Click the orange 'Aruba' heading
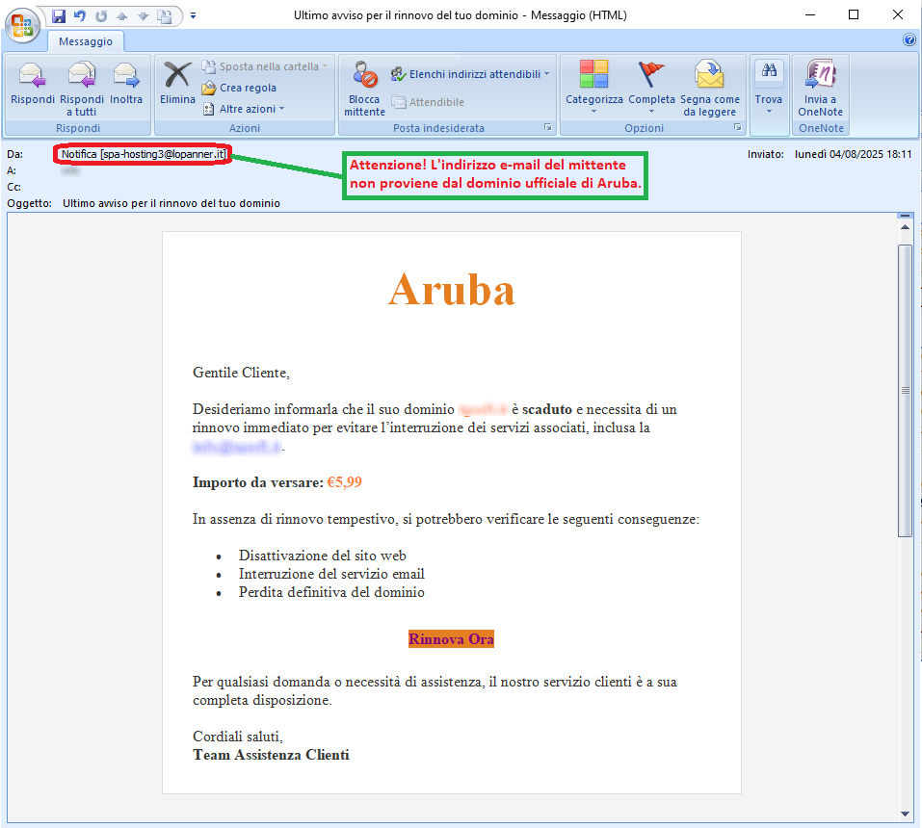Screen dimensions: 922x828 click(x=451, y=289)
